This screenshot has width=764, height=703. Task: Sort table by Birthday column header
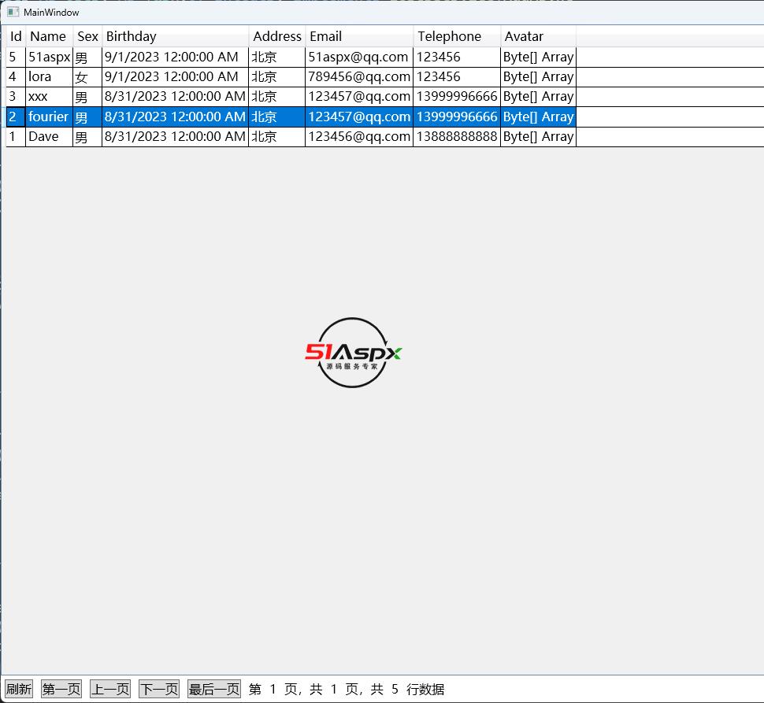tap(175, 36)
